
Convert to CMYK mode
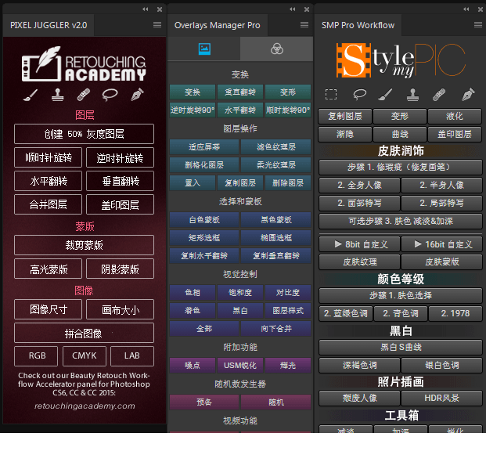[85, 356]
